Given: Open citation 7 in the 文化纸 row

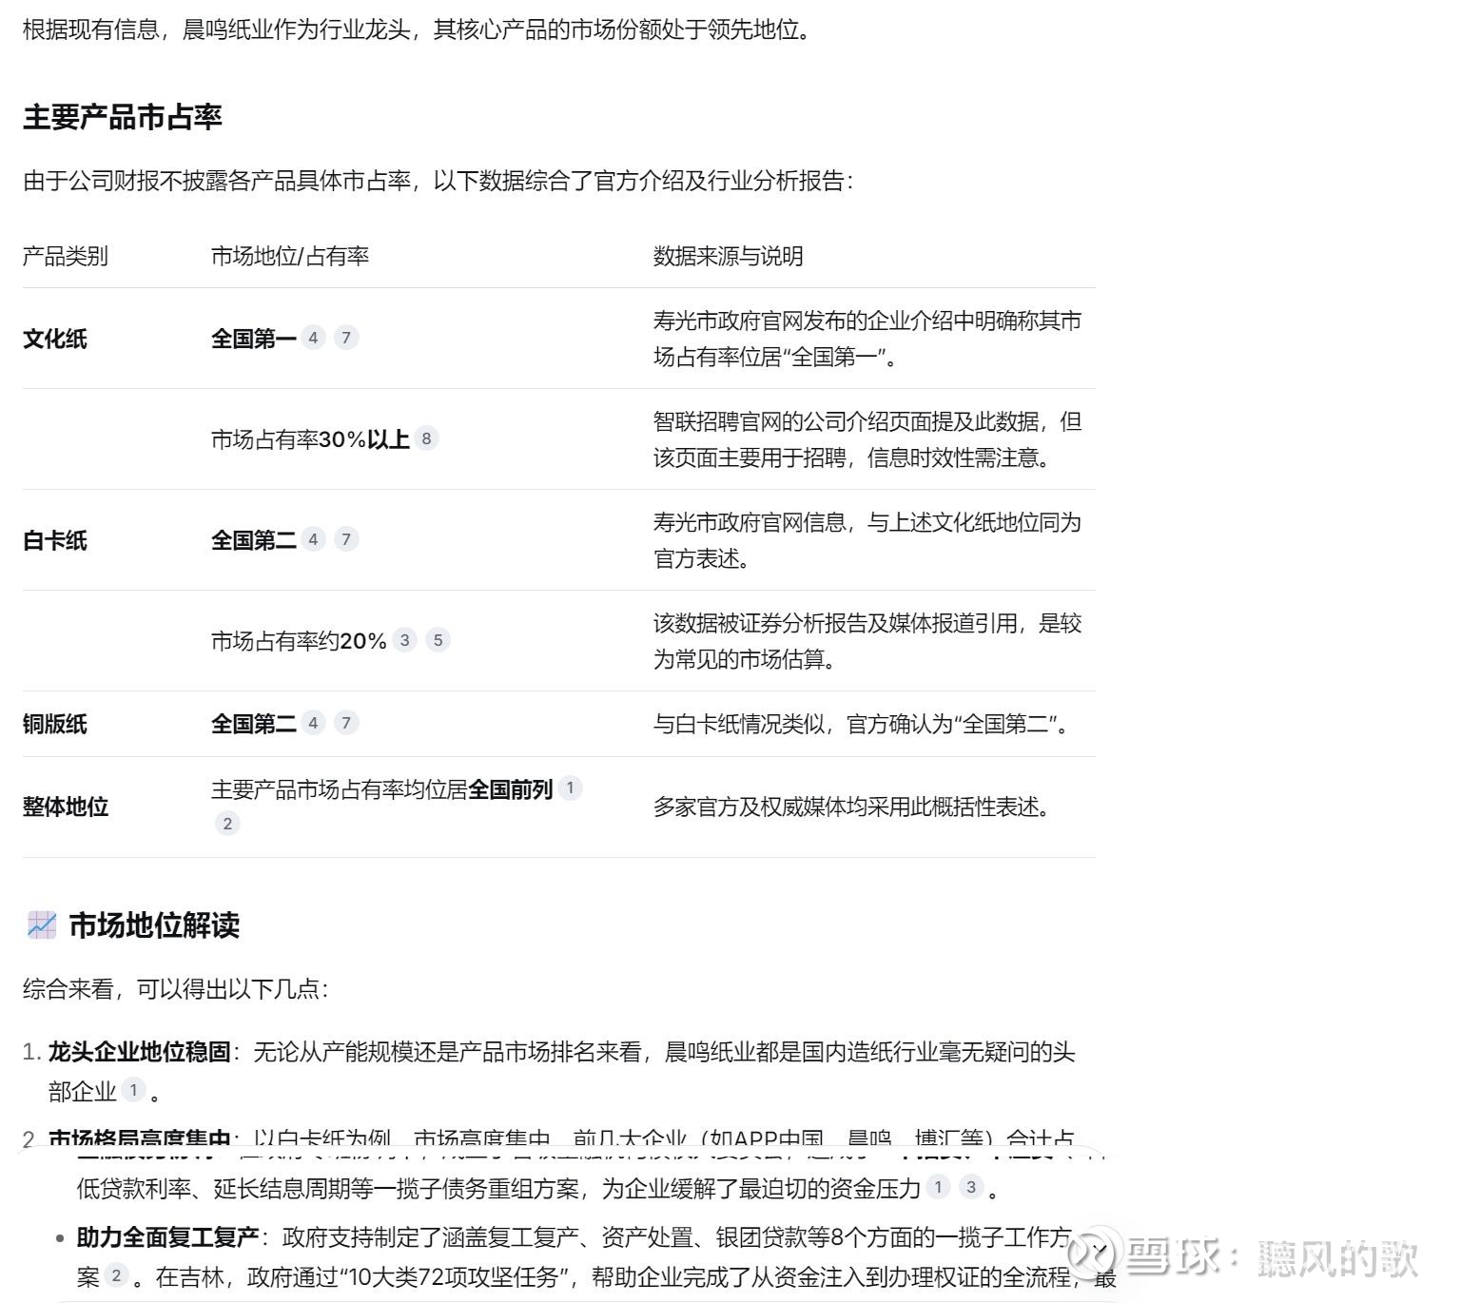Looking at the screenshot, I should click(346, 338).
